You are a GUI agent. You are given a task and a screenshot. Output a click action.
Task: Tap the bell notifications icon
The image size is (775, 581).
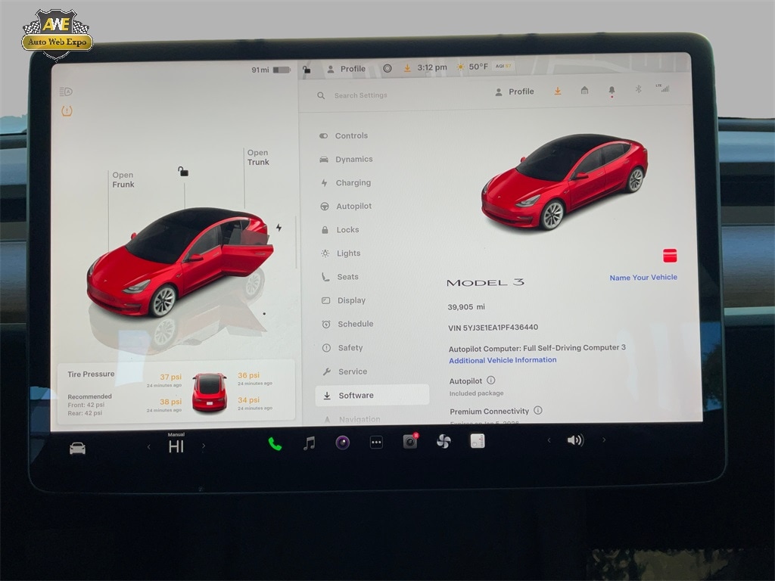612,91
